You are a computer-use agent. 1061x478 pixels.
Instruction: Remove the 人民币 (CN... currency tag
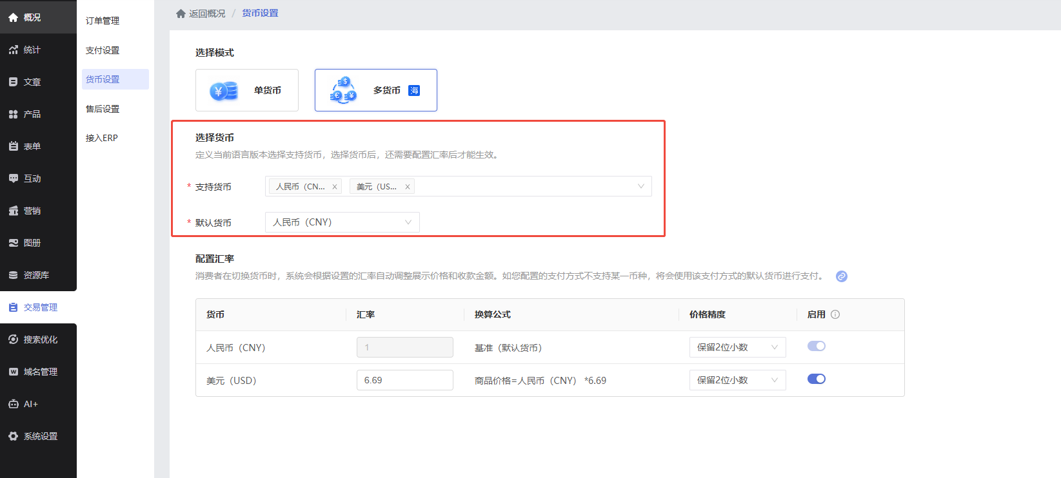(x=335, y=187)
